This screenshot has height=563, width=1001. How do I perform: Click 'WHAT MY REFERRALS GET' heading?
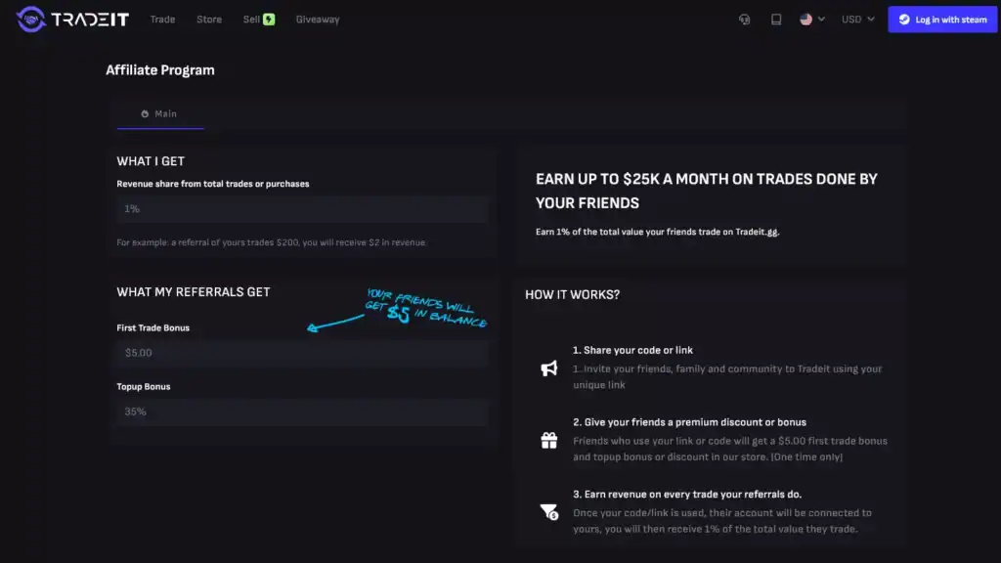[x=194, y=291]
